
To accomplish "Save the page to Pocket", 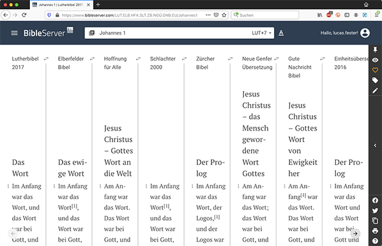I will coord(216,15).
